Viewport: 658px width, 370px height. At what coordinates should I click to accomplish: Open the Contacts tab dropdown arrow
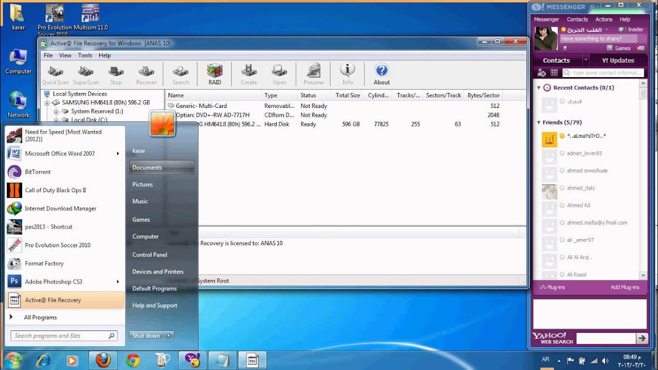tap(586, 60)
